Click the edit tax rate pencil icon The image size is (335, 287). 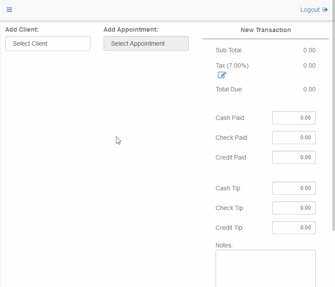pos(222,75)
